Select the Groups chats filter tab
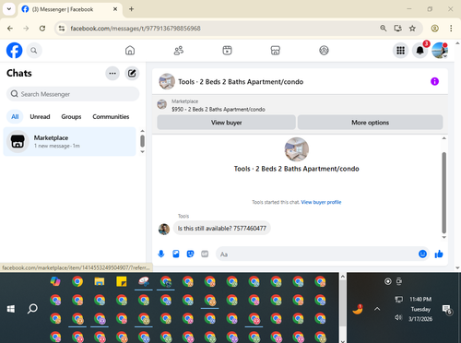The image size is (461, 343). (71, 117)
